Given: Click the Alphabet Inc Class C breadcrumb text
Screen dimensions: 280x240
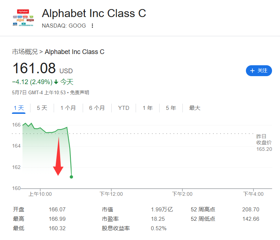Looking at the screenshot, I should pos(74,52).
